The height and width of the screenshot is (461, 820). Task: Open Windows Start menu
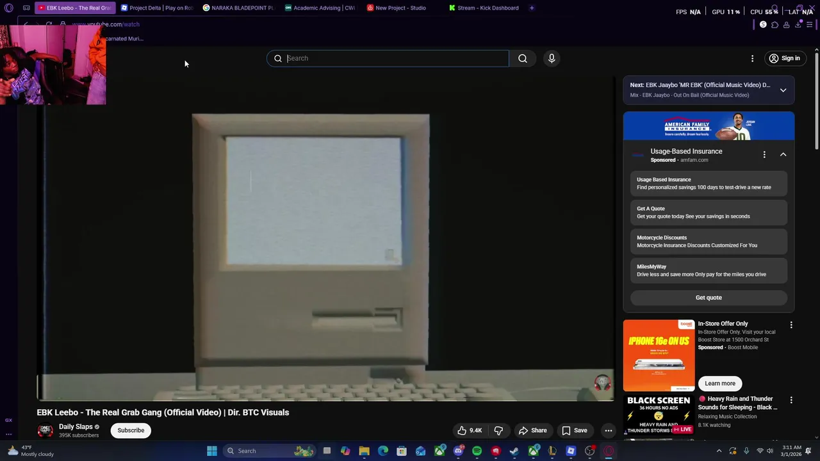[211, 451]
